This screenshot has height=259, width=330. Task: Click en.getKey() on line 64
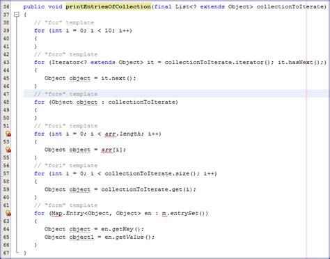click(x=120, y=229)
